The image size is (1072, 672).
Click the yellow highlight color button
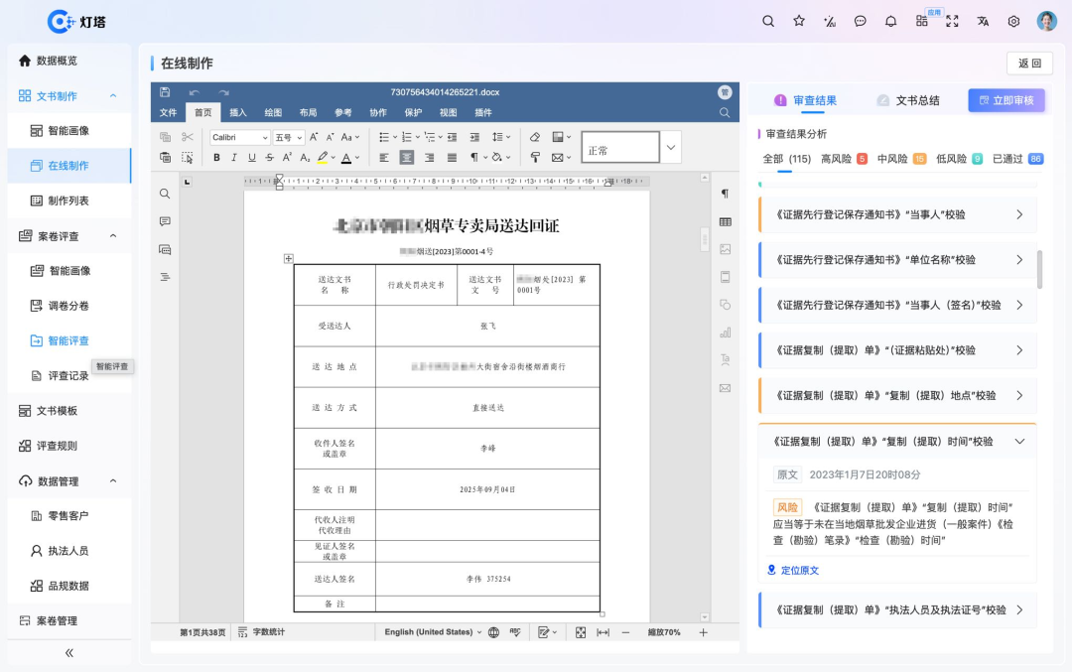(323, 158)
